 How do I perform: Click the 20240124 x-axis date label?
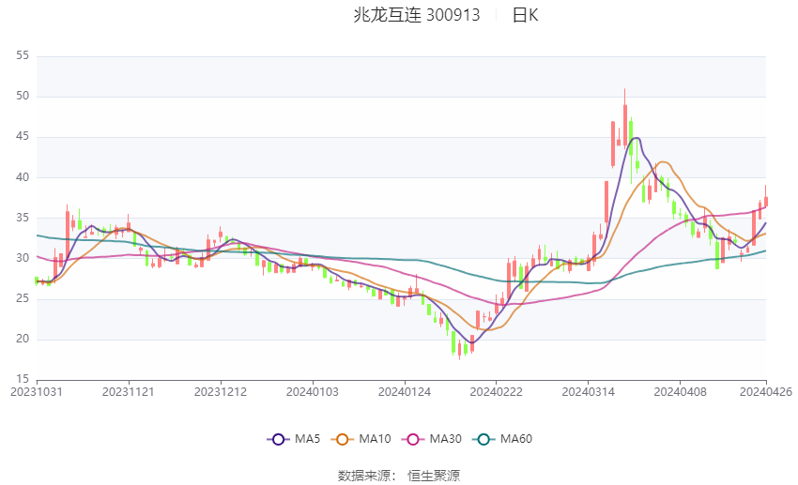click(405, 392)
